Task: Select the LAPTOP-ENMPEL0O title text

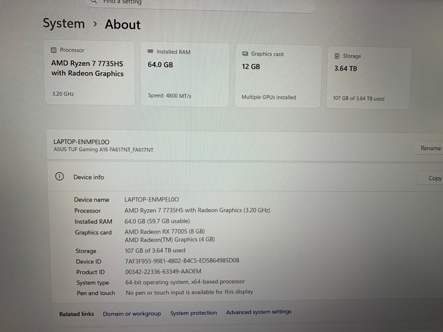Action: coord(81,142)
